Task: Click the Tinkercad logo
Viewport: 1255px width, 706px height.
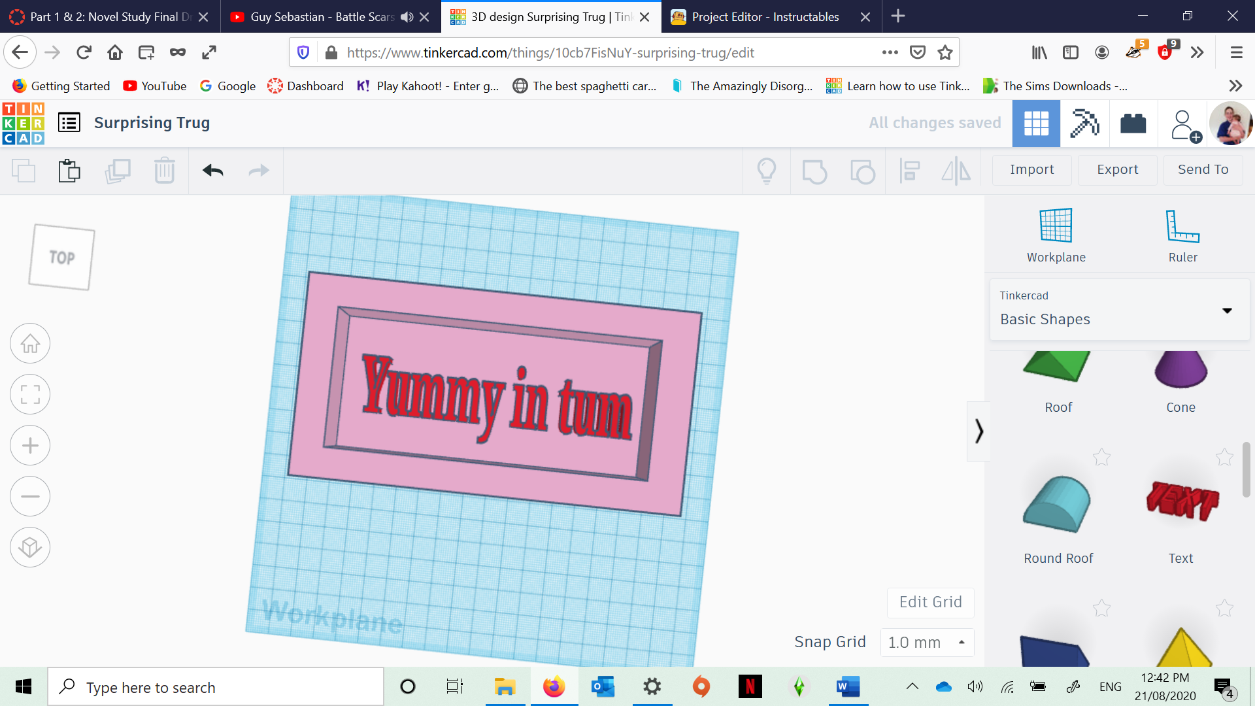Action: pyautogui.click(x=24, y=123)
